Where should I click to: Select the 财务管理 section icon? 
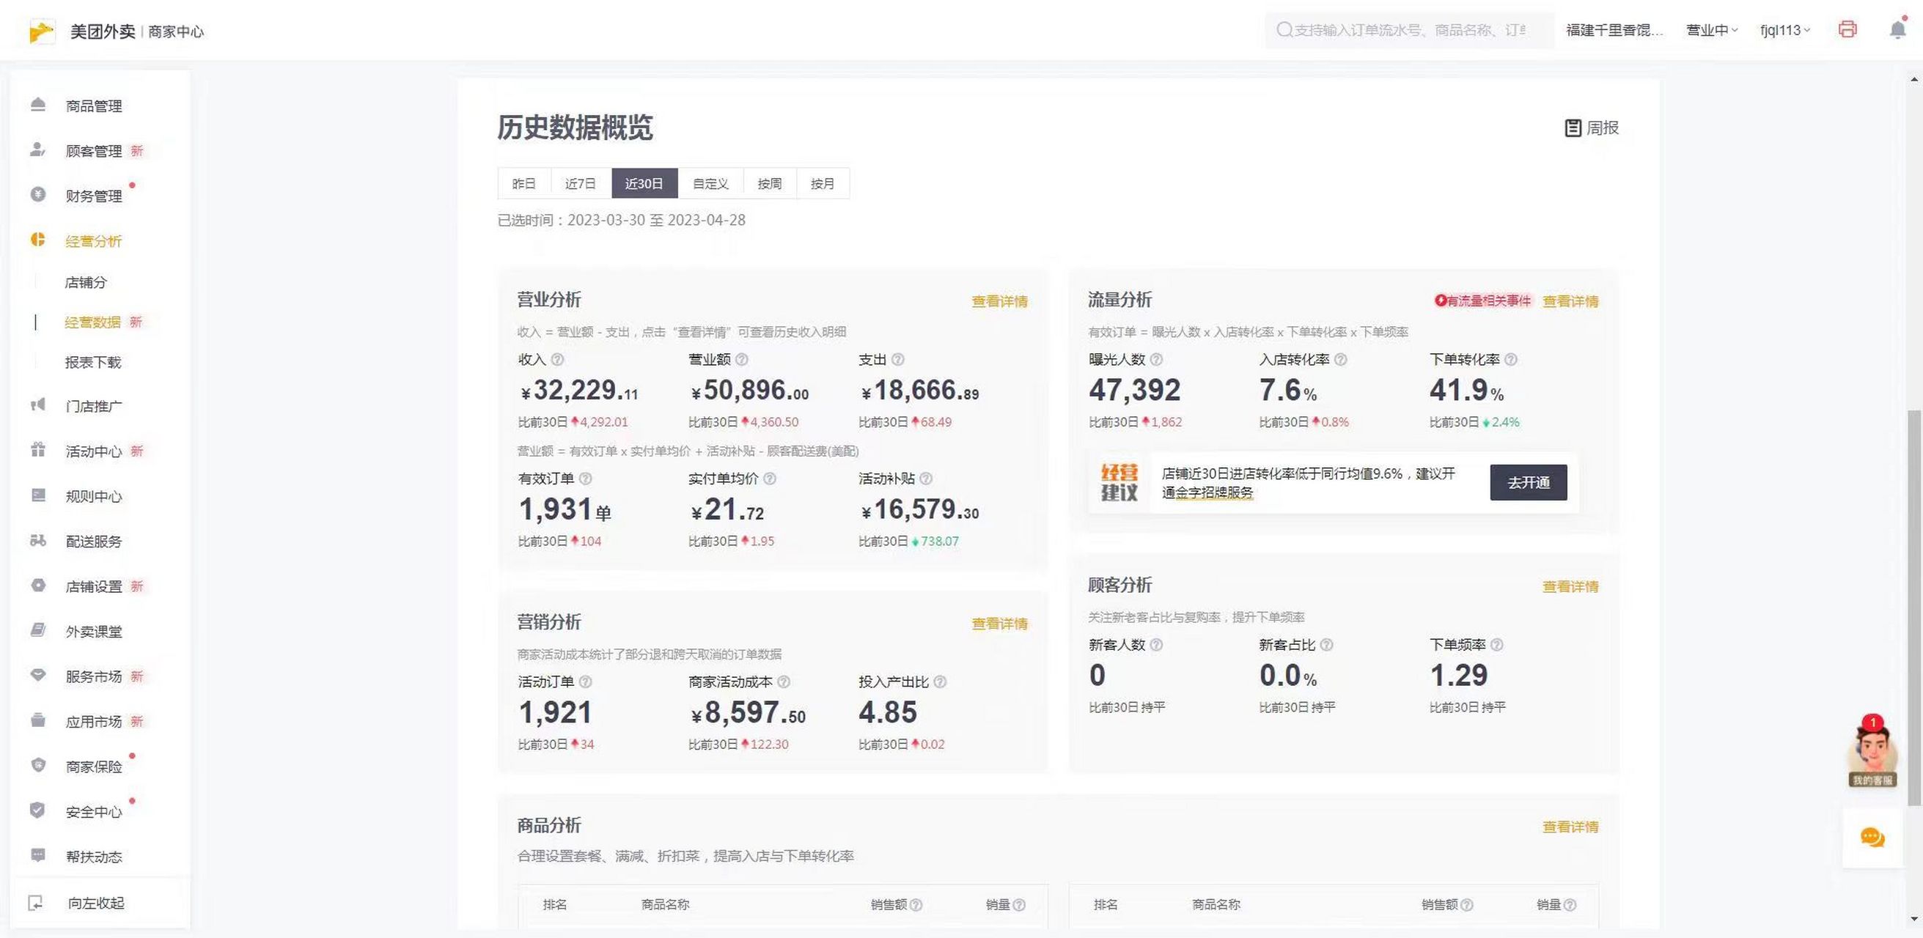pos(37,196)
